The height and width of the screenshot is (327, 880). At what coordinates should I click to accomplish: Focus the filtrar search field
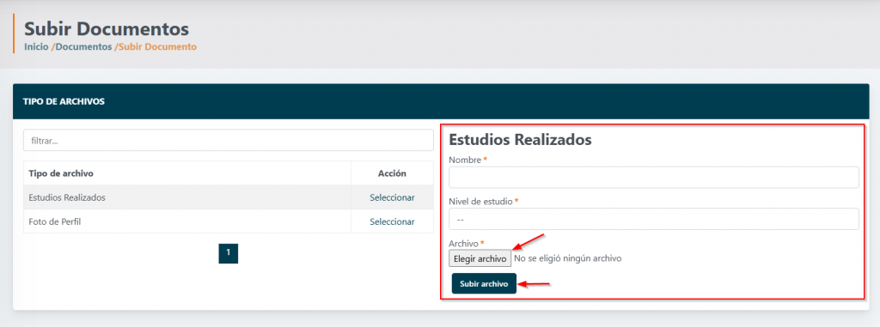(x=229, y=140)
